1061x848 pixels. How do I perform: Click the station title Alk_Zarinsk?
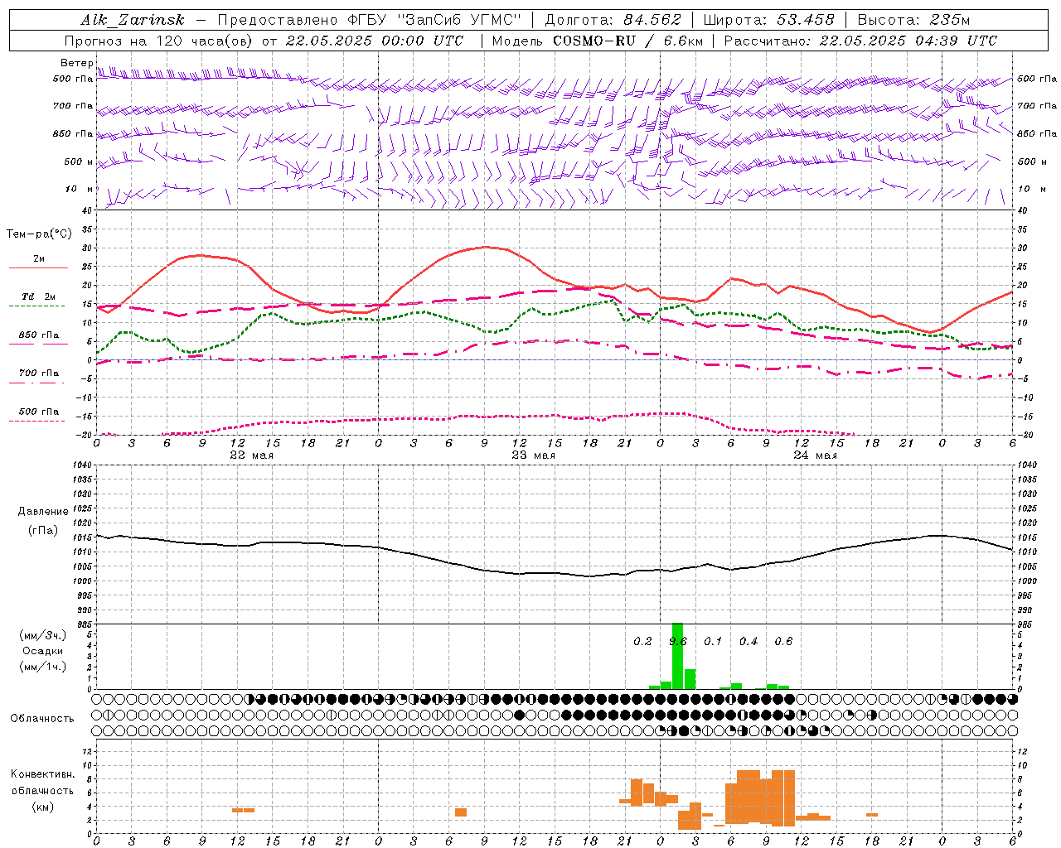[x=133, y=20]
